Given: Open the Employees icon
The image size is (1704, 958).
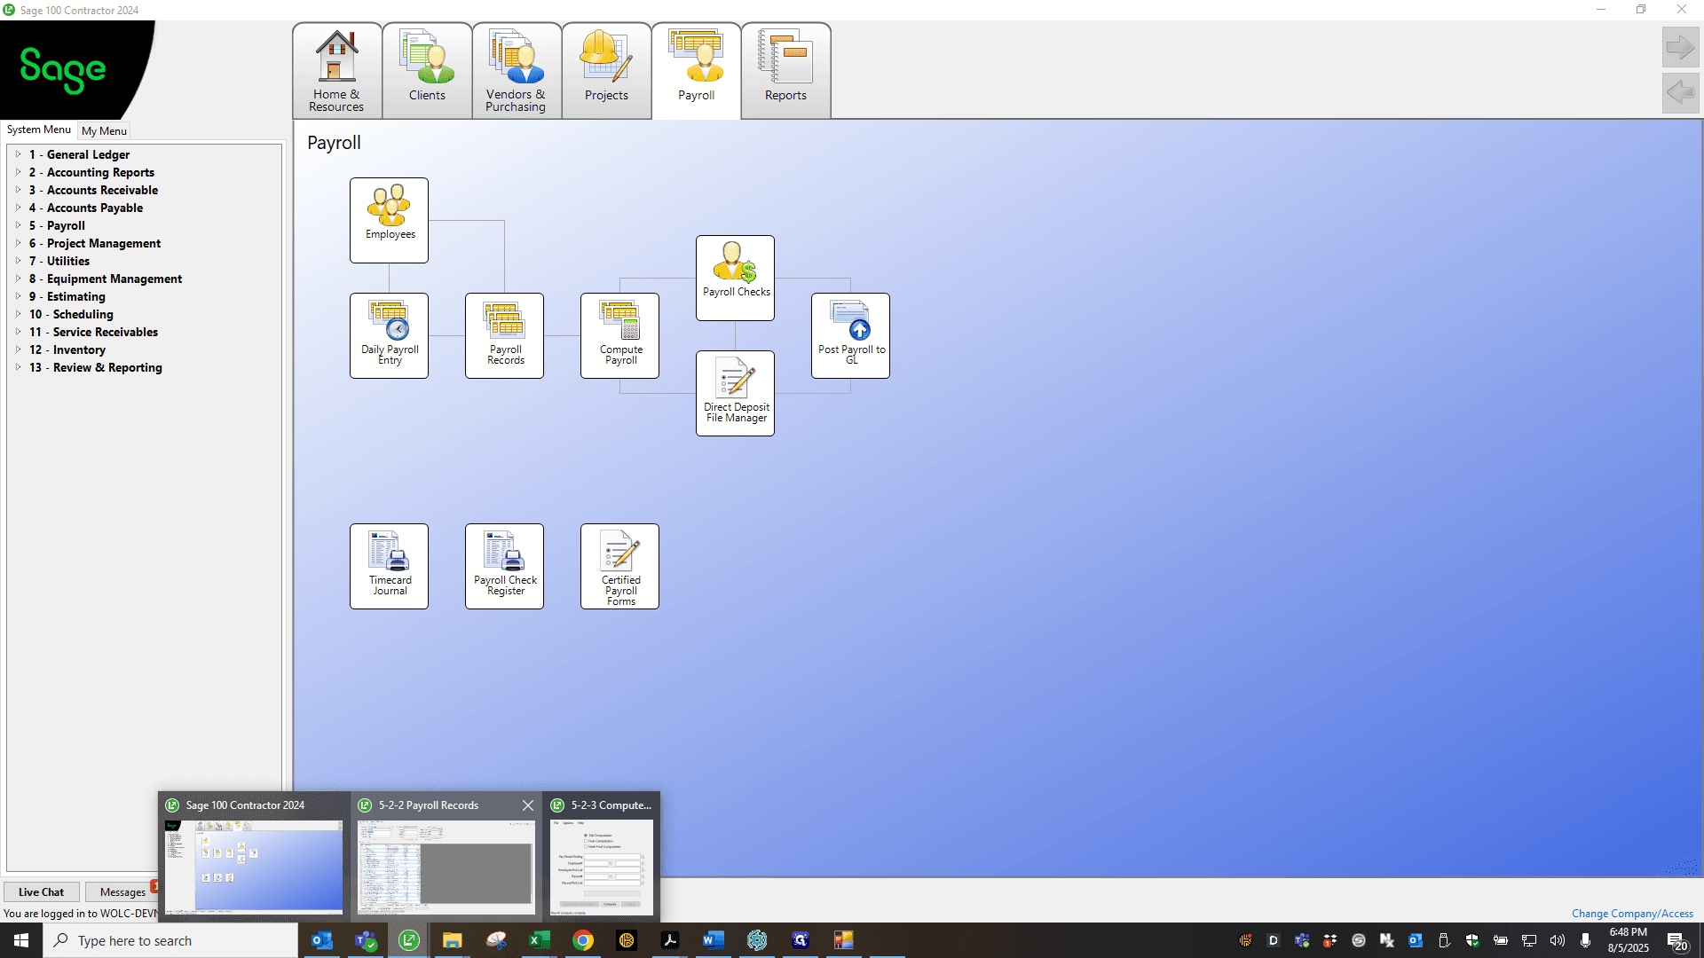Looking at the screenshot, I should pos(389,220).
